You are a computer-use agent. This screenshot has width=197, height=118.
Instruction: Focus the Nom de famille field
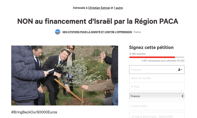pos(157,78)
